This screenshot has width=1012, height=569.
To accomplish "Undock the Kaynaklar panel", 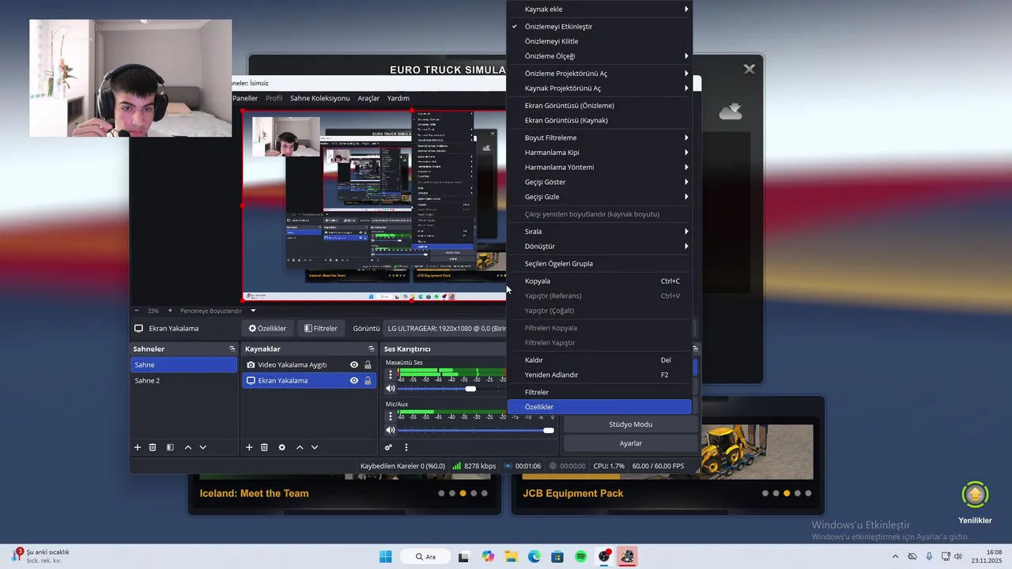I will click(x=372, y=349).
